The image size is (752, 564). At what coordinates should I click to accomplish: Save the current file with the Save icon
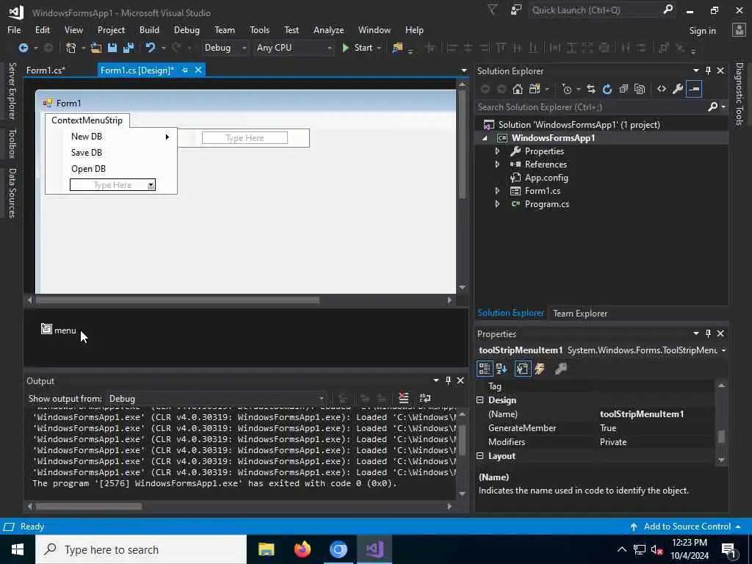[112, 48]
